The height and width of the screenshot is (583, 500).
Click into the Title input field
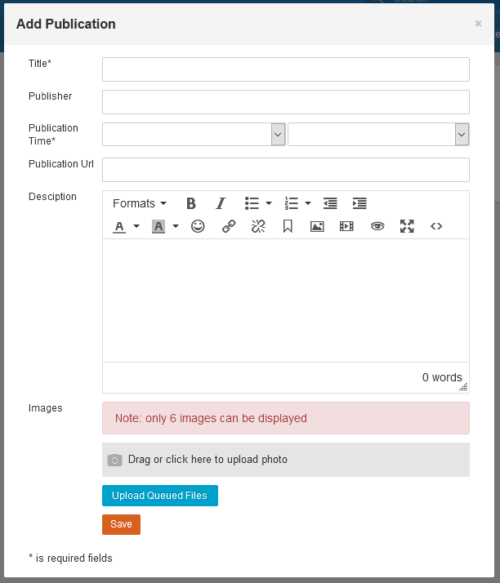tap(285, 69)
